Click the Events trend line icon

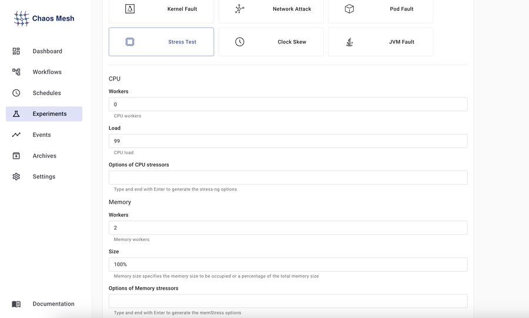point(16,135)
